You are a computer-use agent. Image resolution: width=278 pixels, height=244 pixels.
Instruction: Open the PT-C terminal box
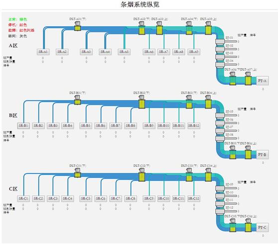(262, 228)
